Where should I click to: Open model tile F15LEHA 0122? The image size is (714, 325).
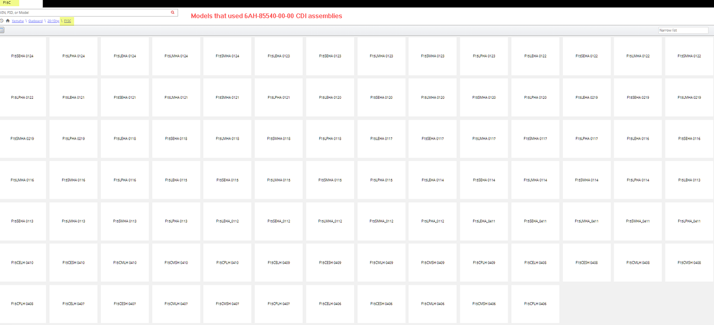(x=535, y=56)
